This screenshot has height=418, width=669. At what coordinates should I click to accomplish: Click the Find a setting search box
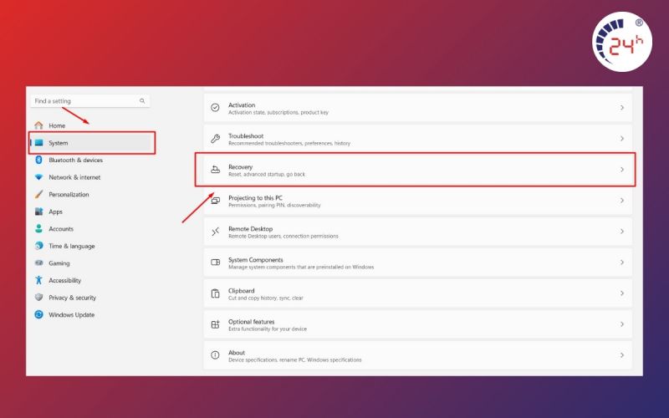(90, 101)
